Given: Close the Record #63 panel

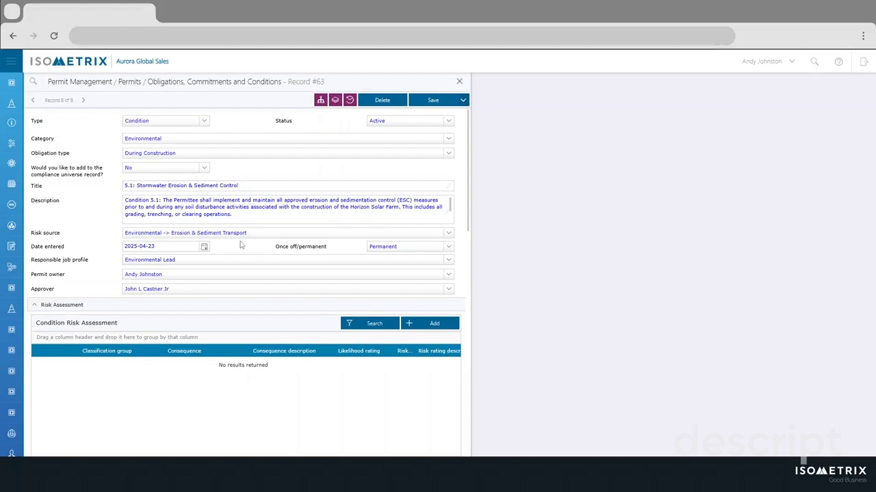Looking at the screenshot, I should (459, 81).
